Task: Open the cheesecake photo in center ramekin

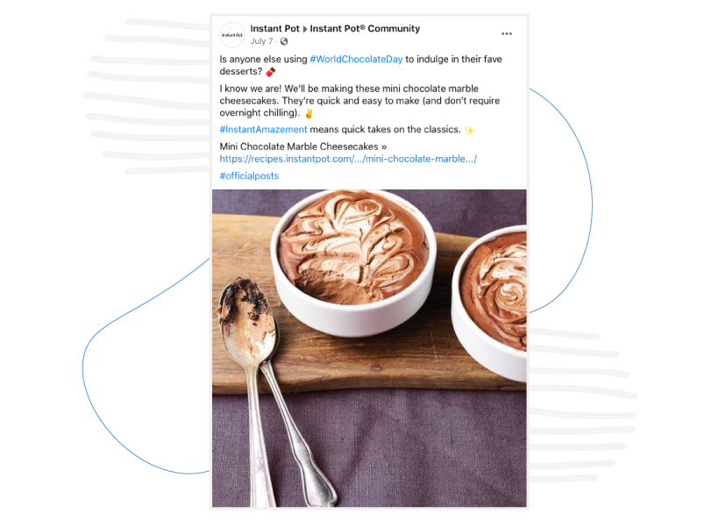Action: coord(353,261)
